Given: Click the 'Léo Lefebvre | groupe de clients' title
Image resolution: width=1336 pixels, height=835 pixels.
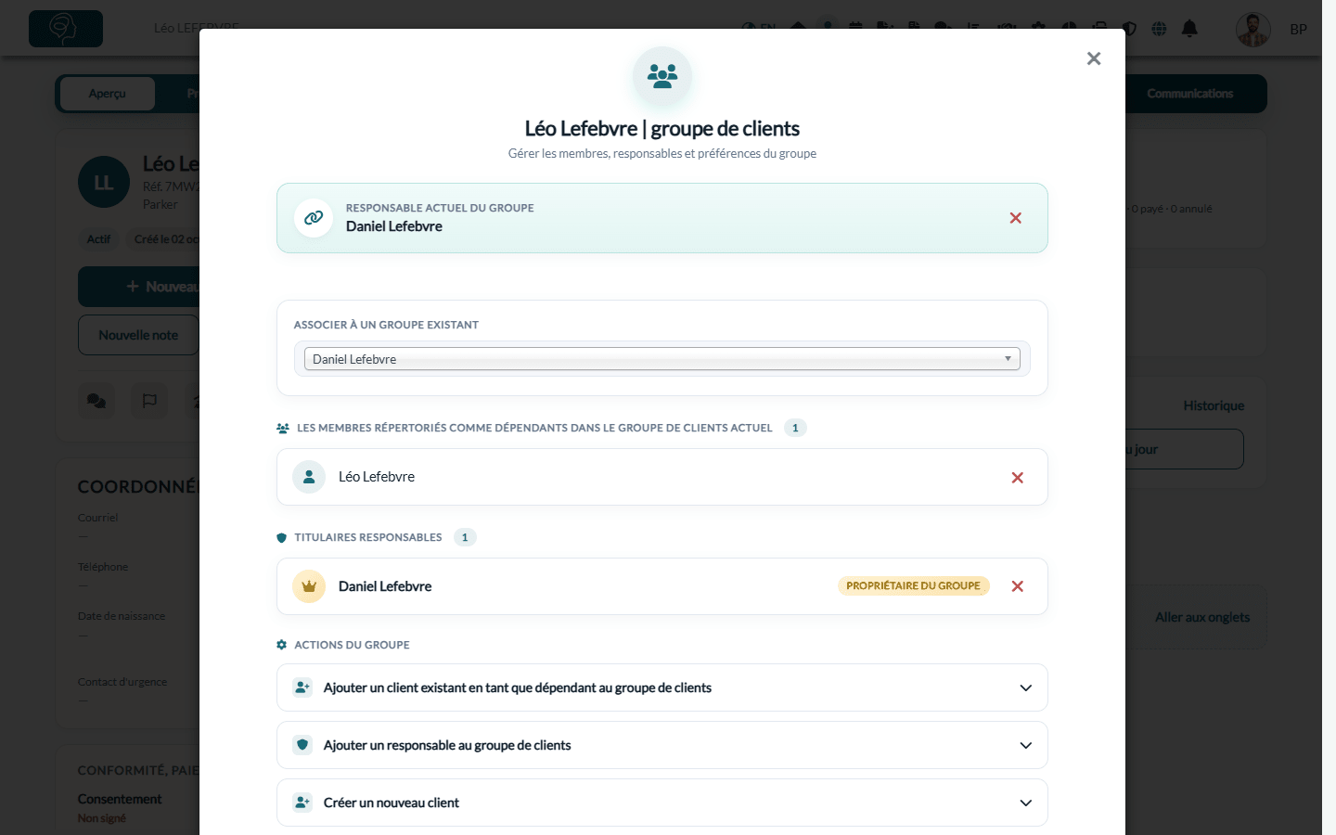Looking at the screenshot, I should [x=662, y=128].
